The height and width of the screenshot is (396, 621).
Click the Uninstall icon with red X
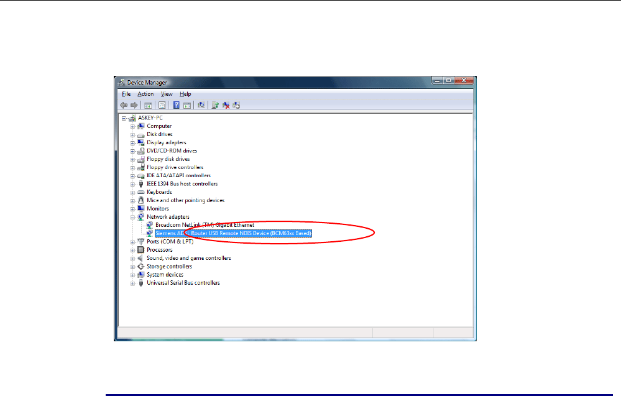click(x=226, y=105)
